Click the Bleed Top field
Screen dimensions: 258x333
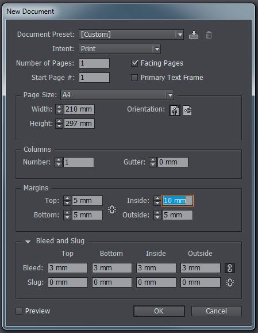click(x=68, y=268)
